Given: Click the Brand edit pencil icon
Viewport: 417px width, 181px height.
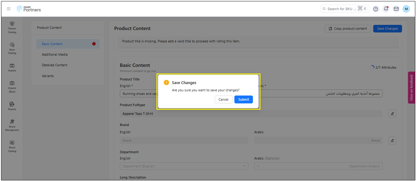Looking at the screenshot, I should (392, 140).
